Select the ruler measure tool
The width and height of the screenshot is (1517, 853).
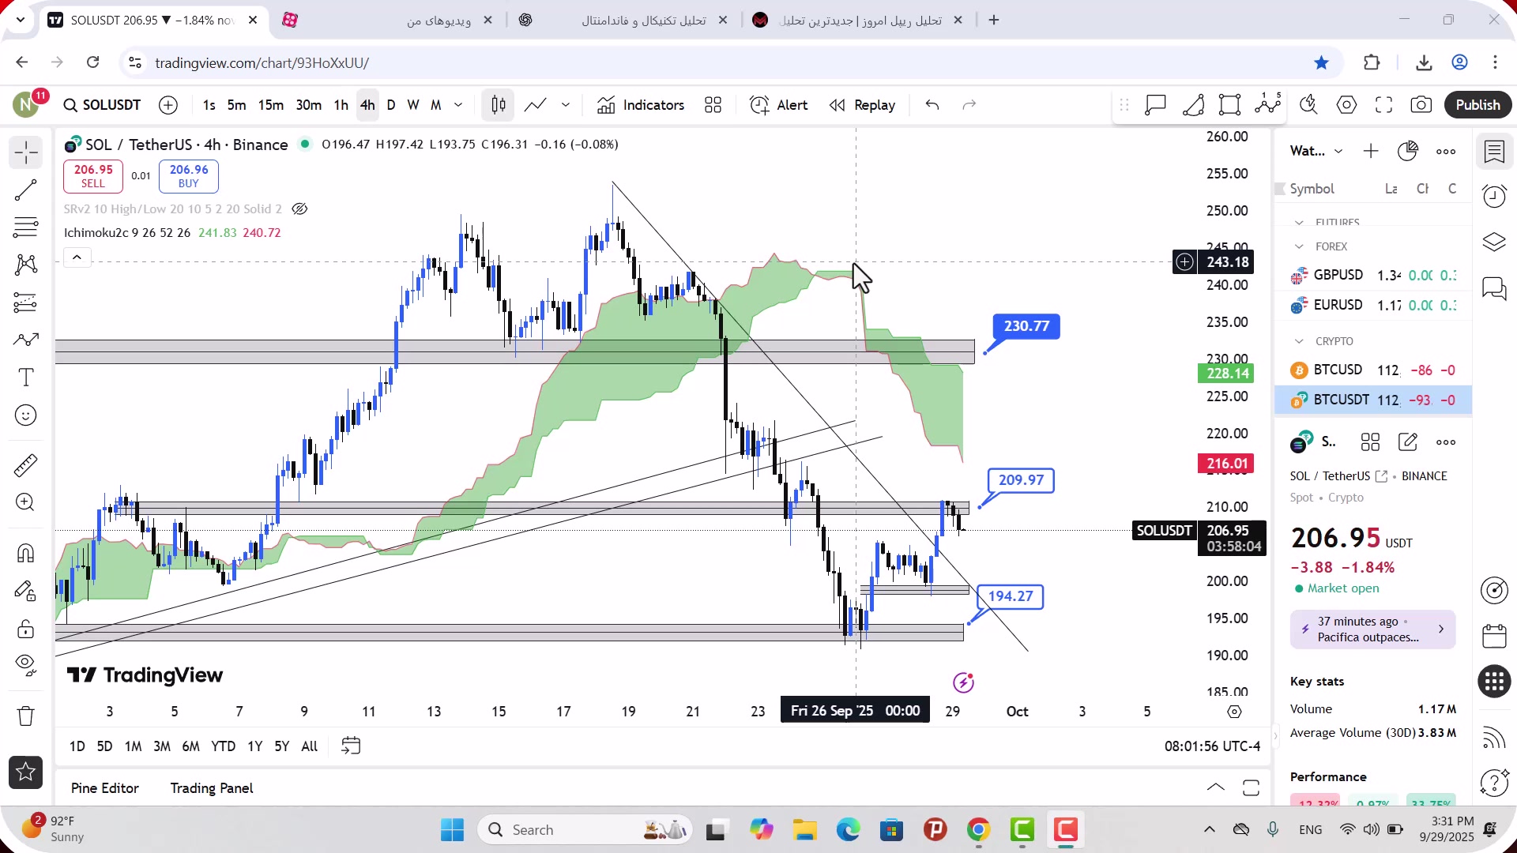[x=26, y=465]
